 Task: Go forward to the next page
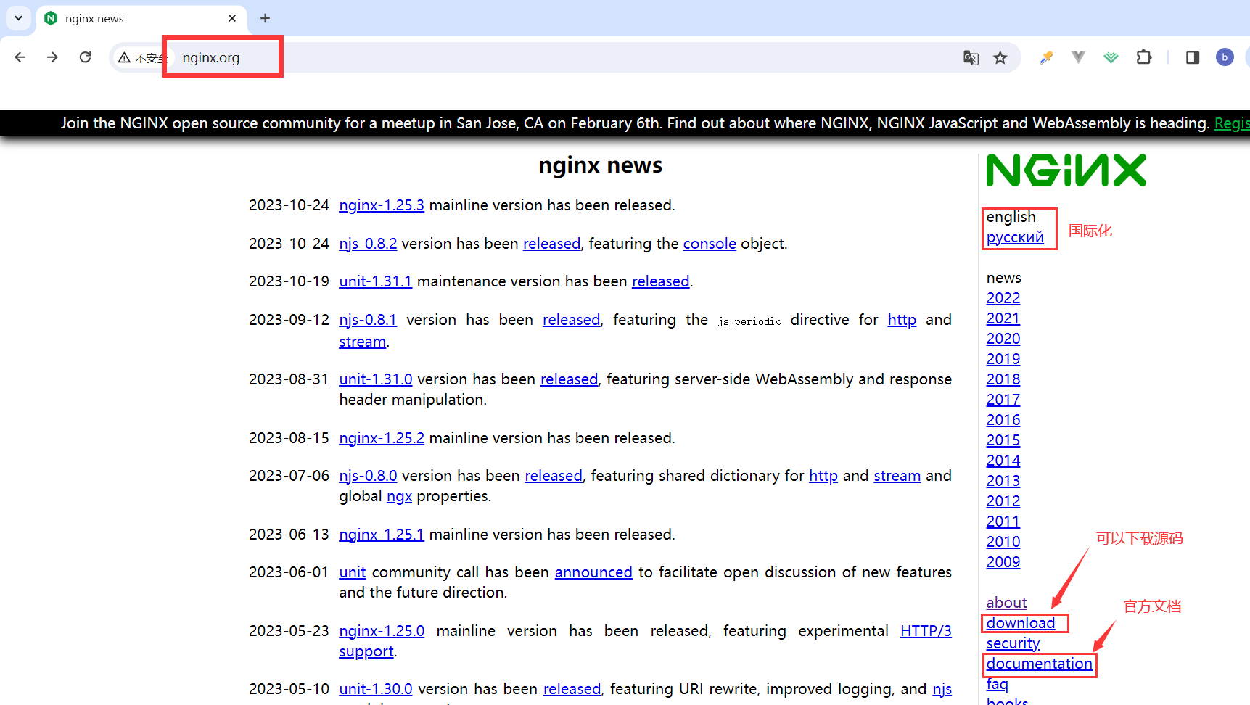coord(52,57)
